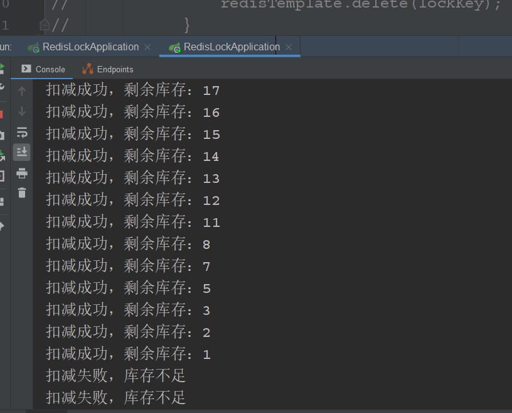This screenshot has width=512, height=413.
Task: Click the Endpoints tab icon
Action: tap(88, 69)
